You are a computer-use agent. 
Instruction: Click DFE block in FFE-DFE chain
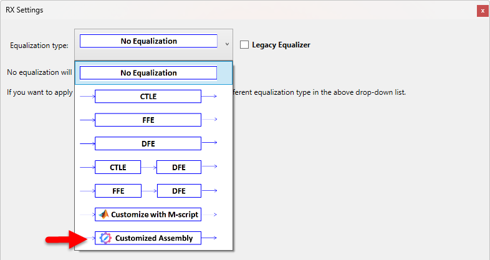click(179, 191)
